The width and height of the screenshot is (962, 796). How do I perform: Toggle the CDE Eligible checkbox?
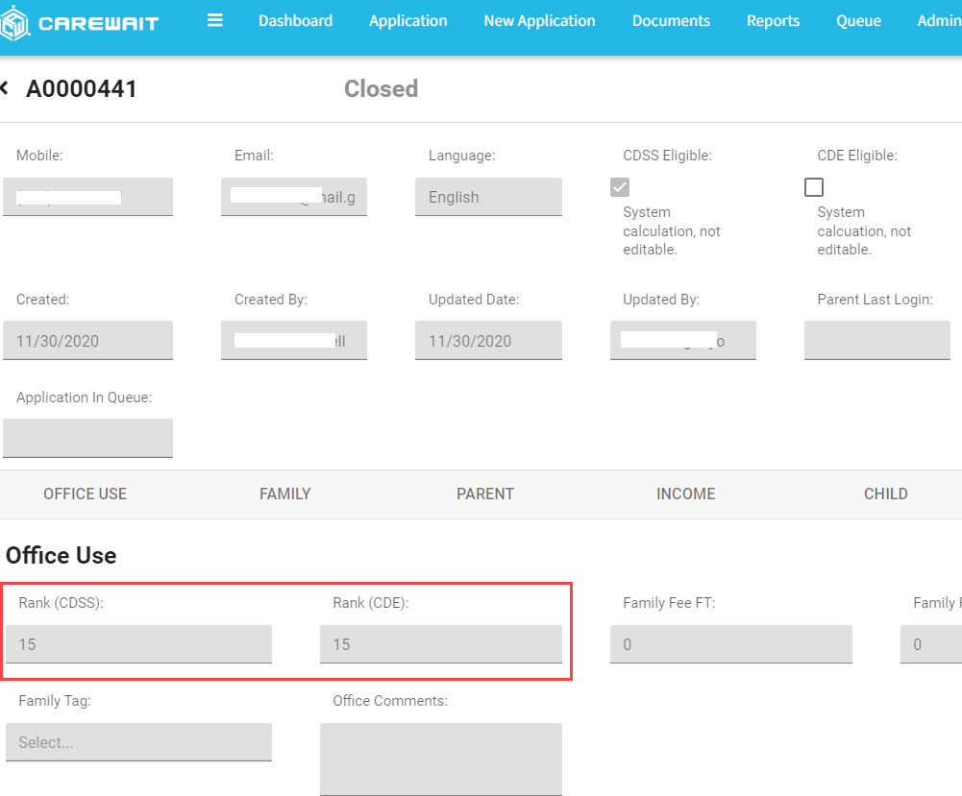[x=814, y=187]
